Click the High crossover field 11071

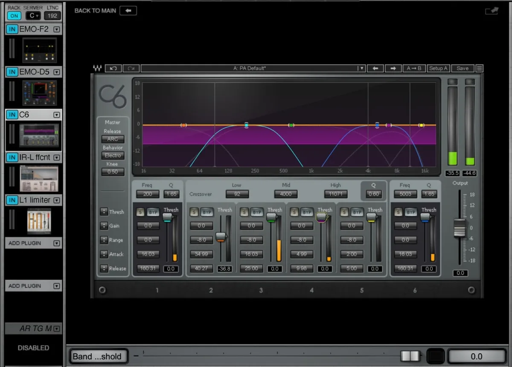click(336, 194)
